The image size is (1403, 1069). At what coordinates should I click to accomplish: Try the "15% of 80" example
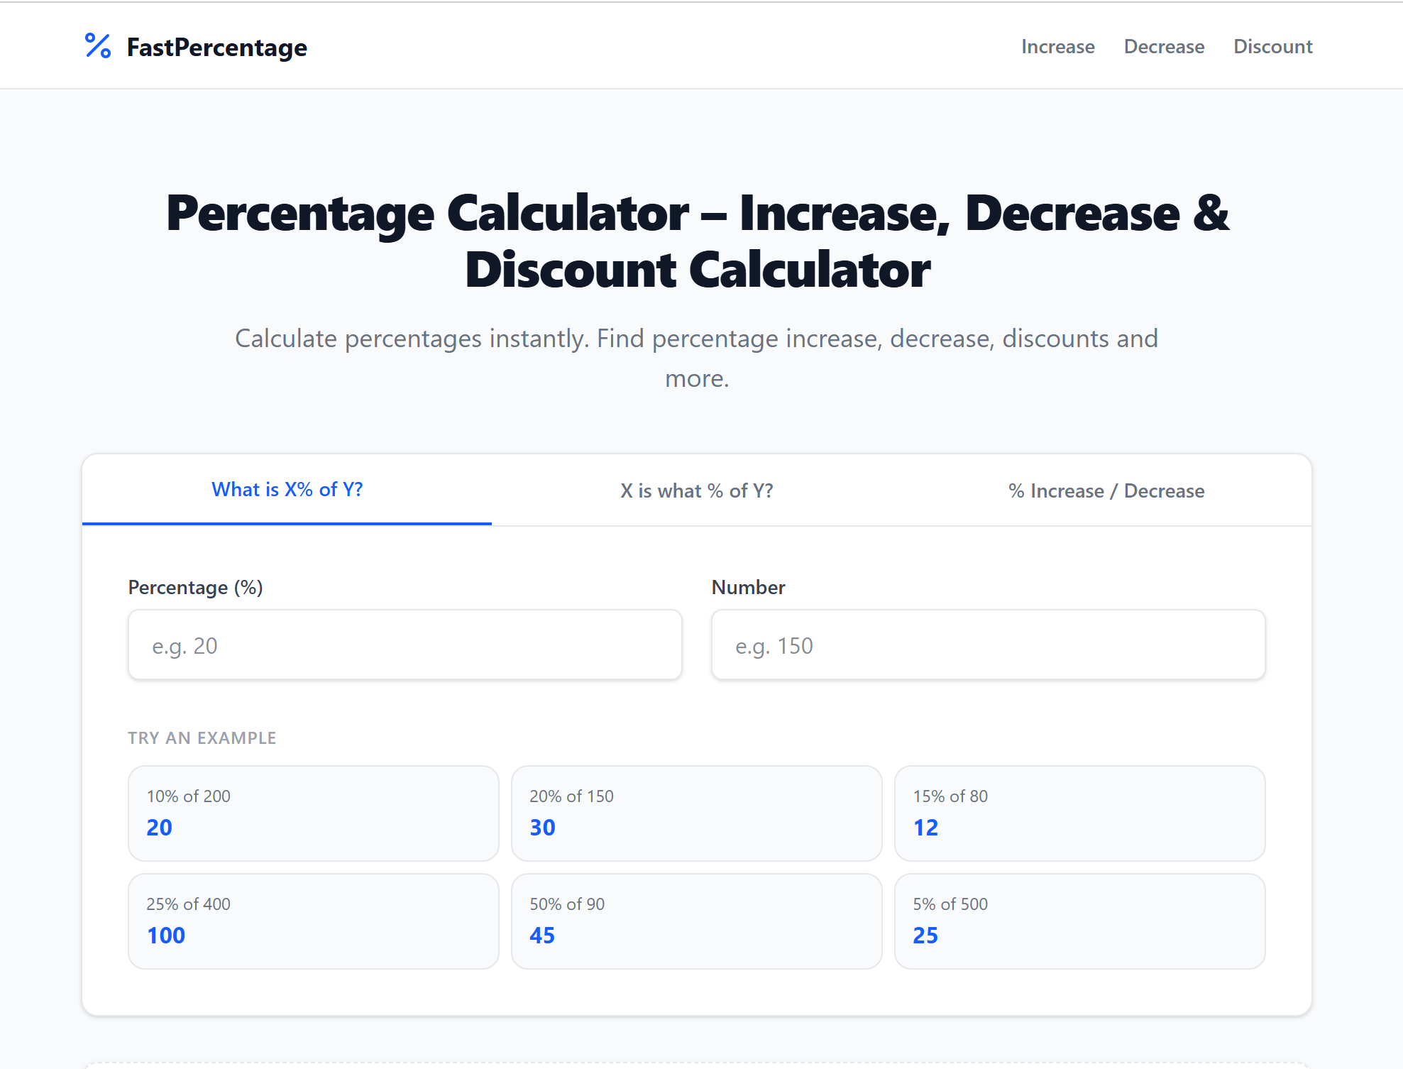pos(1080,813)
